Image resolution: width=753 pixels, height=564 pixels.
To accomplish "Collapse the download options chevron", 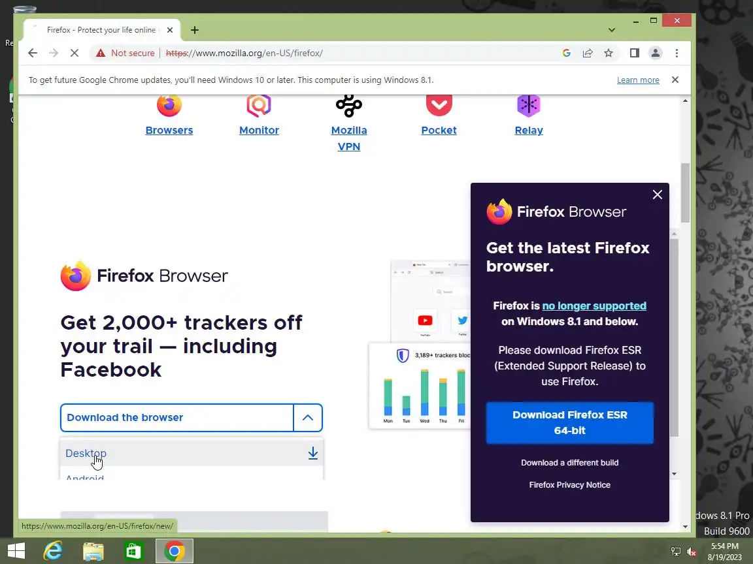I will click(308, 418).
